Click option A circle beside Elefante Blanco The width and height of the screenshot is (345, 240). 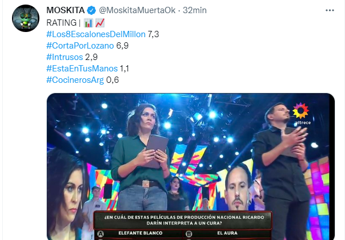(x=101, y=234)
